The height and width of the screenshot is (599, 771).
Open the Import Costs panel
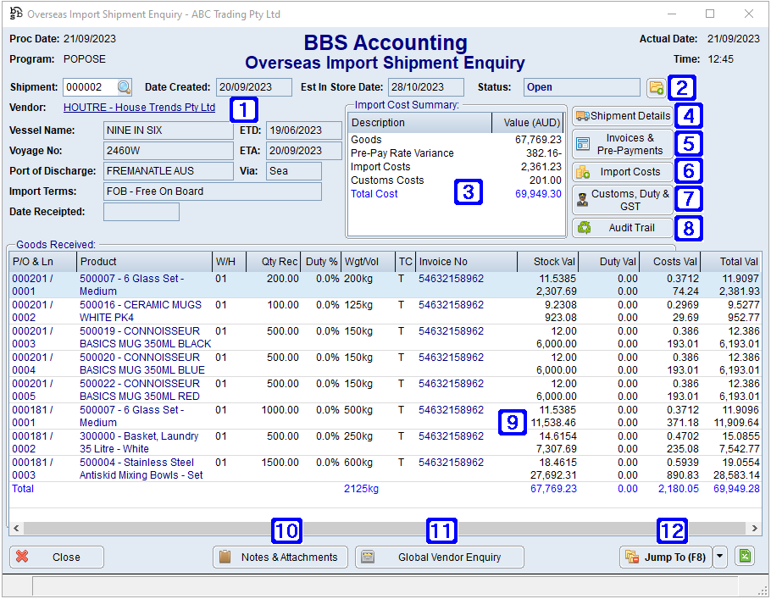[623, 171]
